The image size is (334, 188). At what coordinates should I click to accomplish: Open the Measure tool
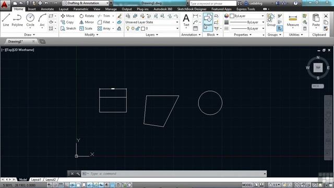pos(293,21)
